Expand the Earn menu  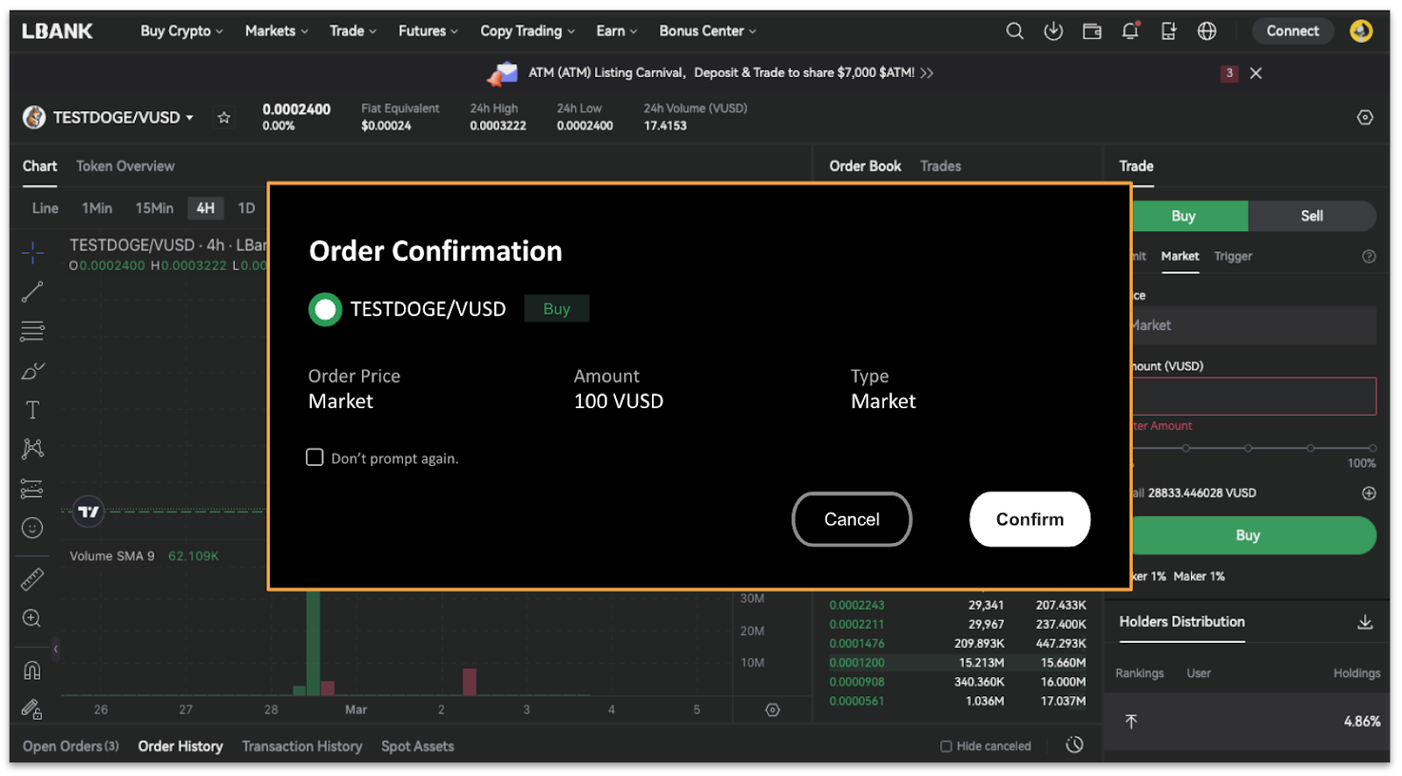[617, 32]
